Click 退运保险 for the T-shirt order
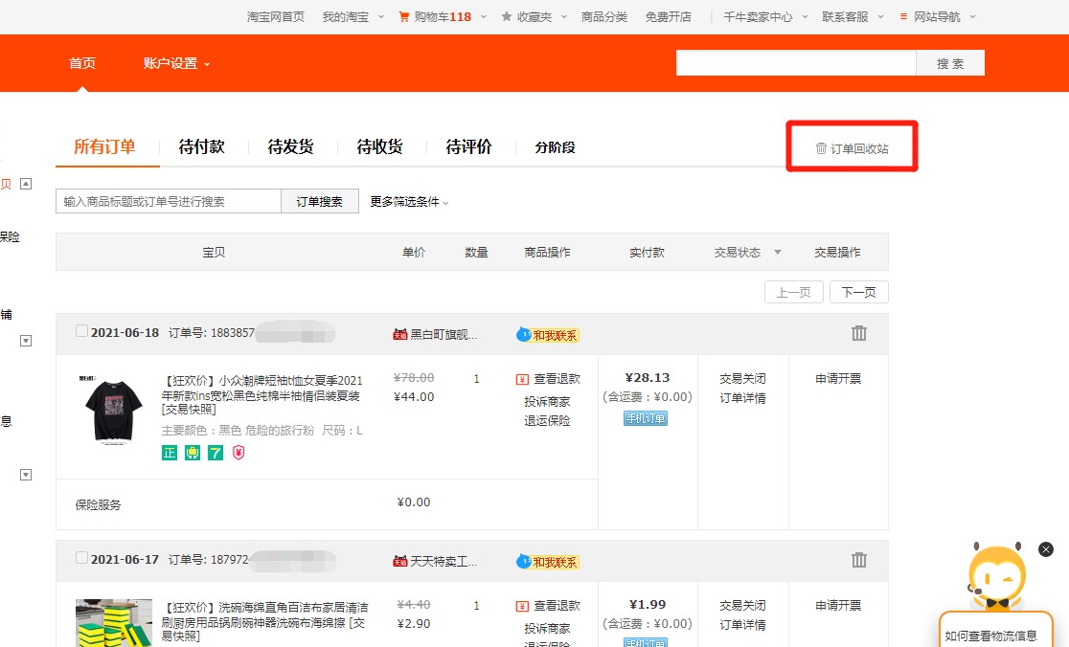This screenshot has width=1069, height=647. tap(547, 420)
